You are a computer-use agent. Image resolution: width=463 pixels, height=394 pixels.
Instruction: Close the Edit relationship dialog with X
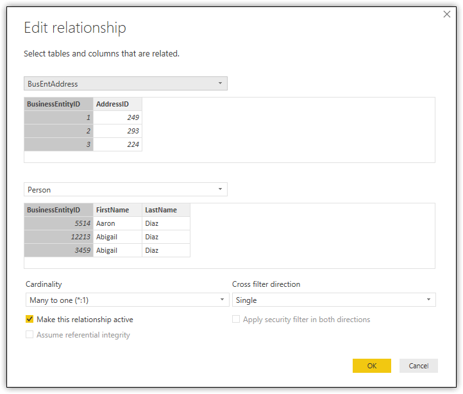pyautogui.click(x=446, y=14)
